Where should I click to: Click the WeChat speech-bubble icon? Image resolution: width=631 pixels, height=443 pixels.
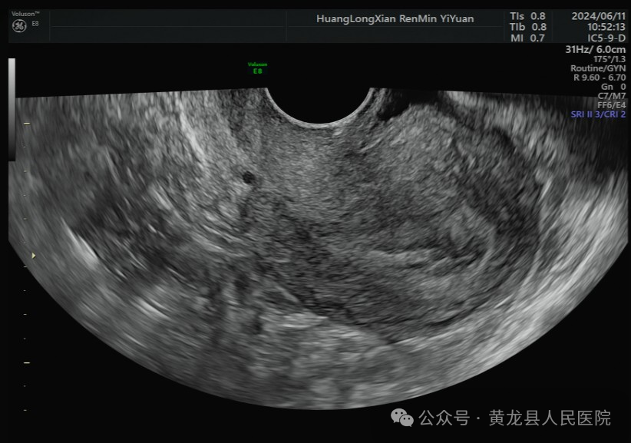click(x=402, y=417)
